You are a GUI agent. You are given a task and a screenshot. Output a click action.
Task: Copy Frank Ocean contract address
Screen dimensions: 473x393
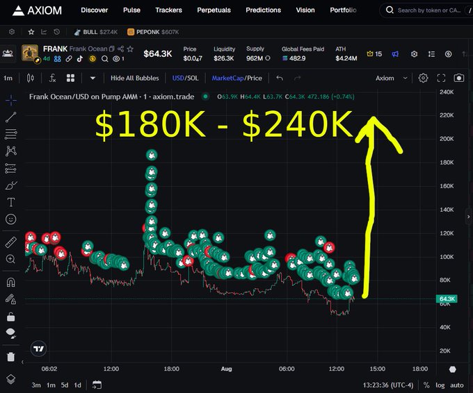point(111,49)
